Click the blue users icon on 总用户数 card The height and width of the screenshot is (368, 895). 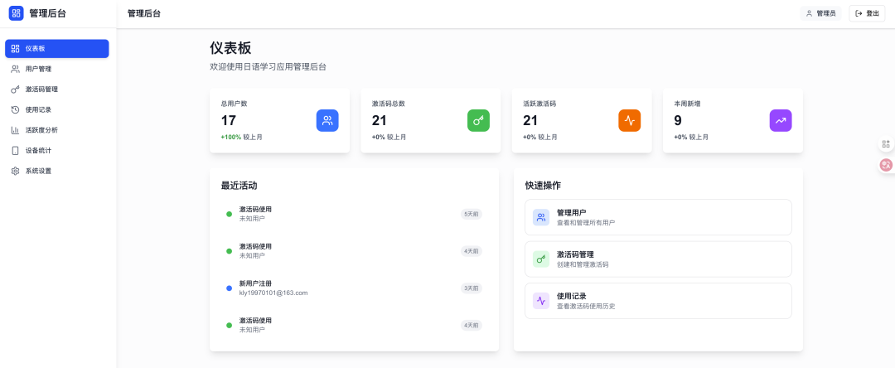coord(327,120)
